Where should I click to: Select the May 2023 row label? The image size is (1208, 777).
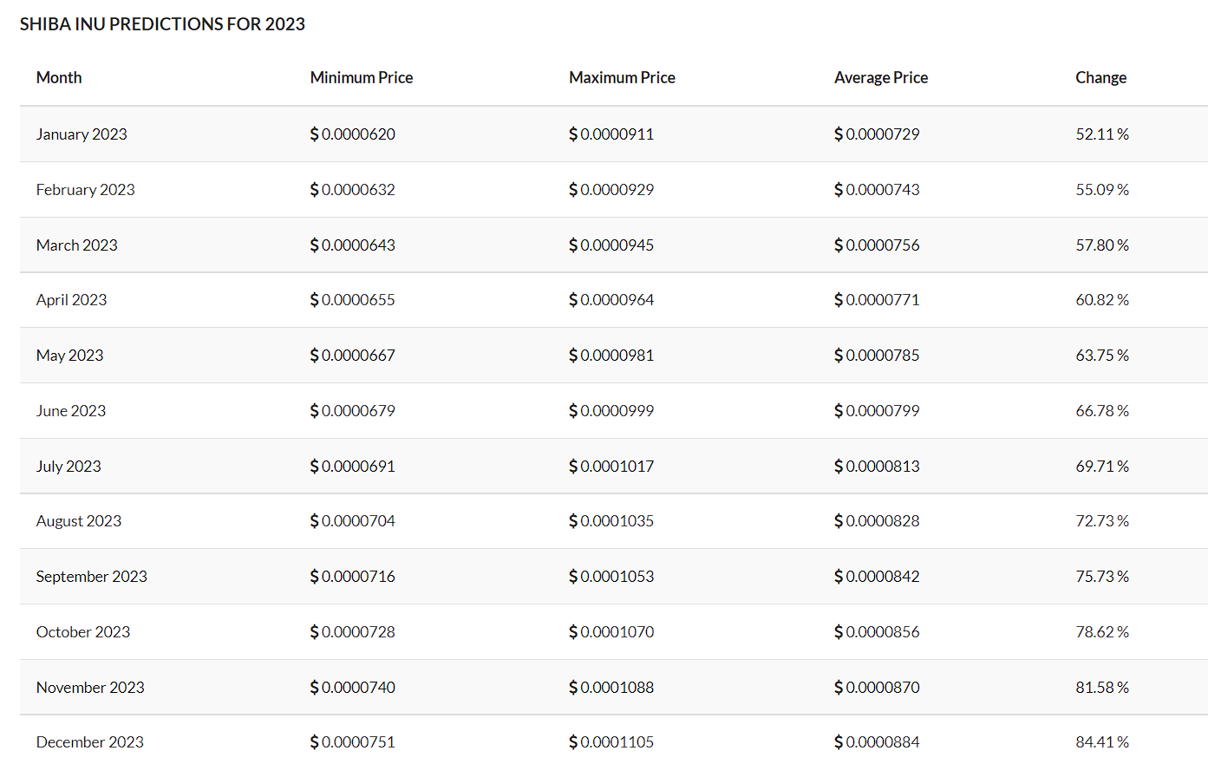pos(70,355)
